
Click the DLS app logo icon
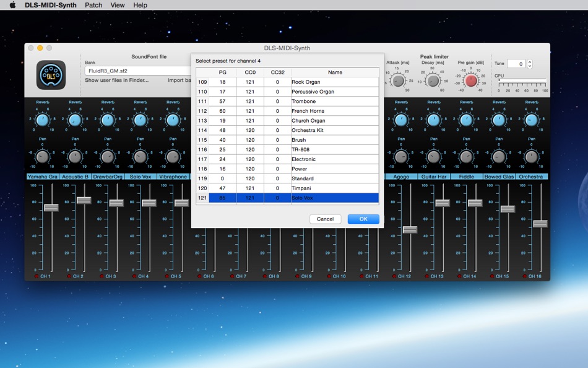(51, 75)
